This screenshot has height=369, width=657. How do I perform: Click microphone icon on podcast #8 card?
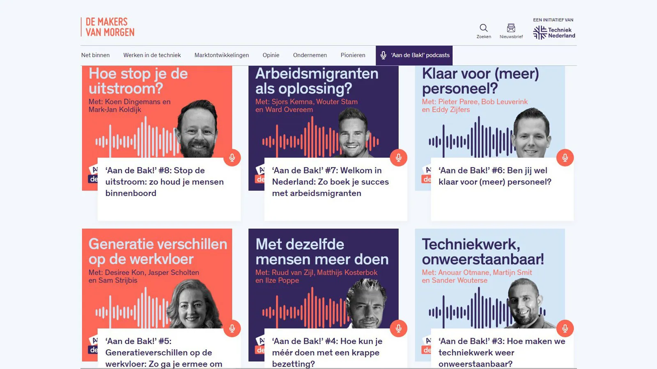click(x=232, y=157)
